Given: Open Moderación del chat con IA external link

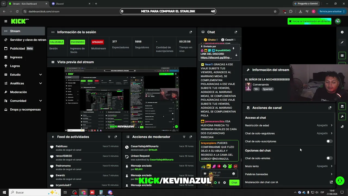Looking at the screenshot, I should click(x=331, y=182).
